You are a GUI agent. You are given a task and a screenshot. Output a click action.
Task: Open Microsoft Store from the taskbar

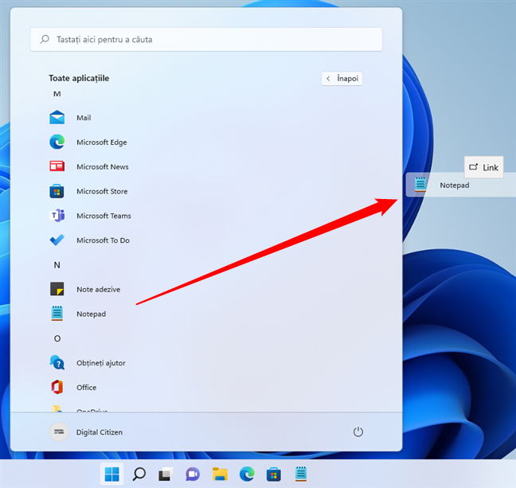274,474
